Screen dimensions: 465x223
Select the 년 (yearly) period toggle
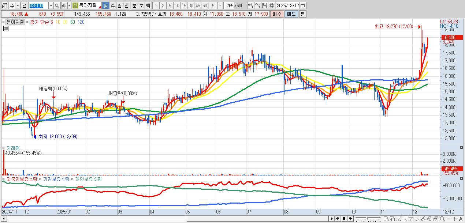[x=127, y=5]
